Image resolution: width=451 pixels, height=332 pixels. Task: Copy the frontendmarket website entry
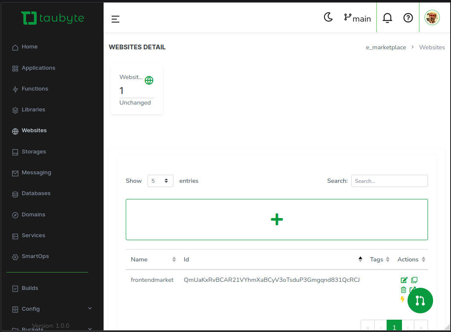tap(414, 280)
